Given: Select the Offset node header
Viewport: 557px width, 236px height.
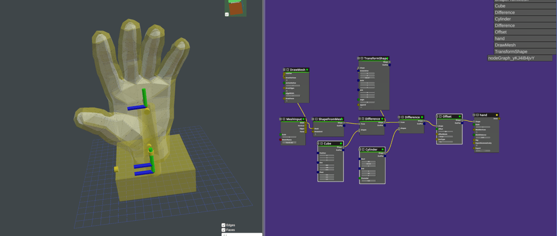Looking at the screenshot, I should click(449, 116).
